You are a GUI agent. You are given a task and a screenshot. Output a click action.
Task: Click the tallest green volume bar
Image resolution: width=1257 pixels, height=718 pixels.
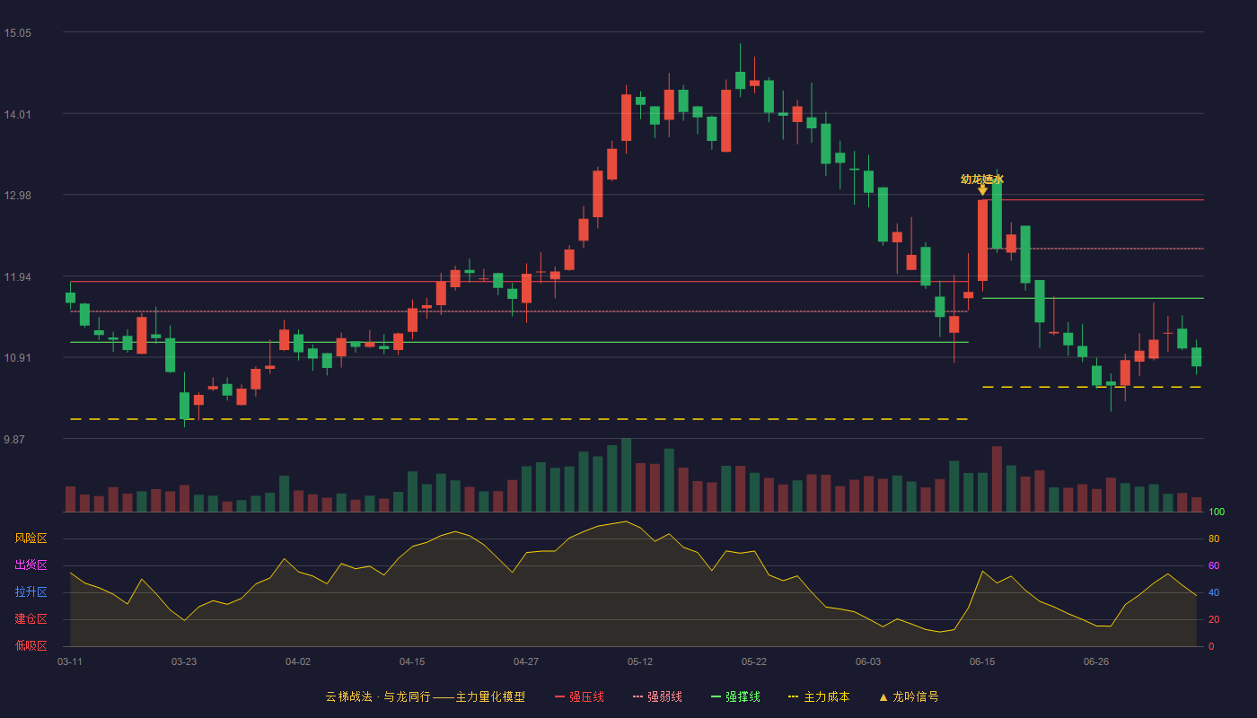pos(626,475)
